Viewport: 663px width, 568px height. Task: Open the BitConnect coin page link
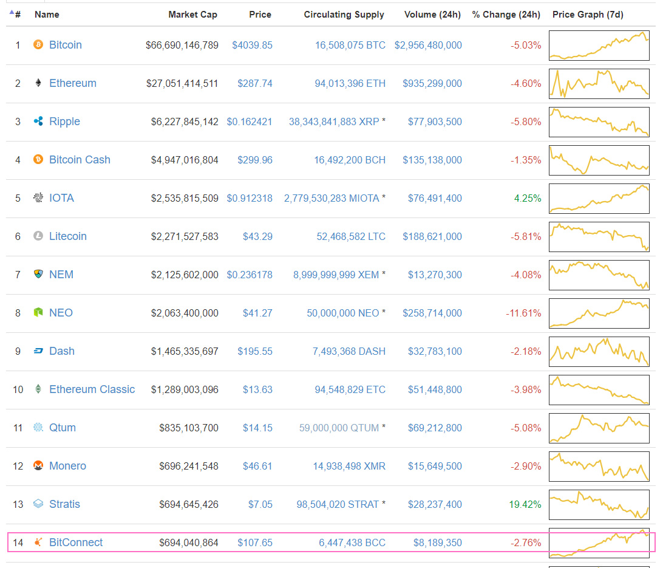click(x=76, y=542)
